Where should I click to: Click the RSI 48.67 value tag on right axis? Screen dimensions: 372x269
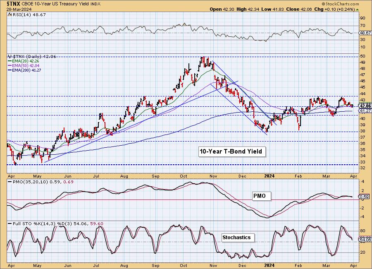(x=365, y=33)
